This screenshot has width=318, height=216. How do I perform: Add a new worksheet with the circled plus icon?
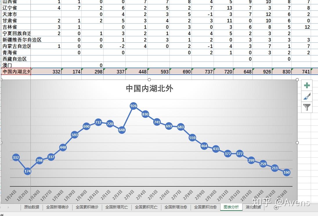[277, 207]
